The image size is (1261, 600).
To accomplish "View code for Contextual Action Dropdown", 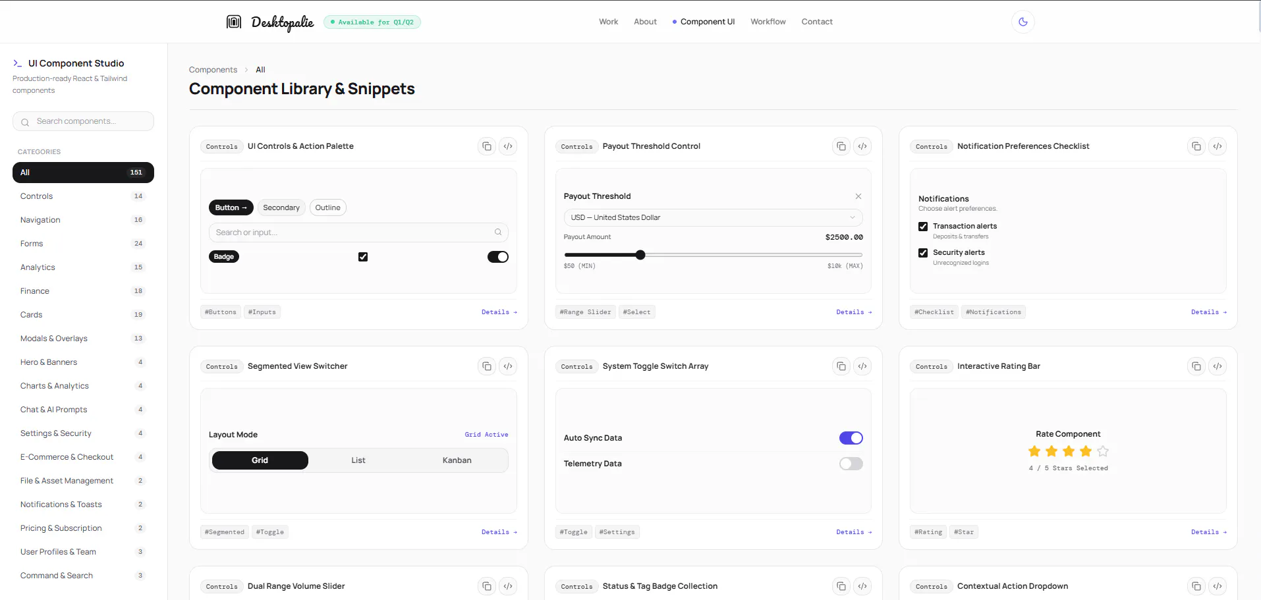I will (1218, 586).
